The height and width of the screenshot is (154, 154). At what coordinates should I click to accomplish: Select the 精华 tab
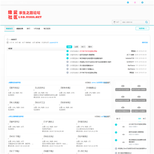[x=90, y=47]
